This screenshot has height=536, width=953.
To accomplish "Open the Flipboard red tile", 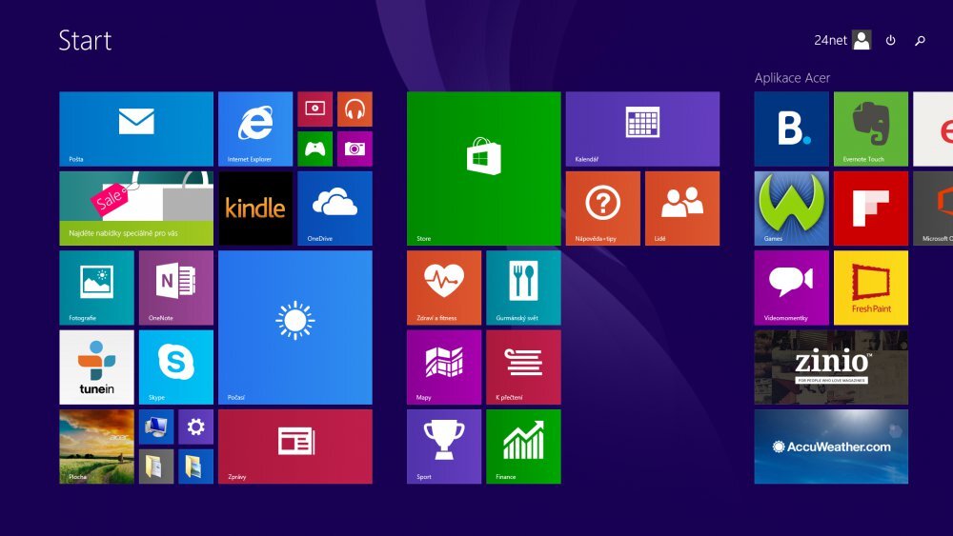I will pos(871,208).
